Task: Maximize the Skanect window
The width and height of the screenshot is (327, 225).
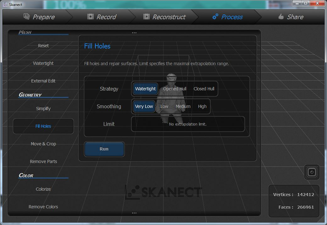Action: click(x=306, y=3)
